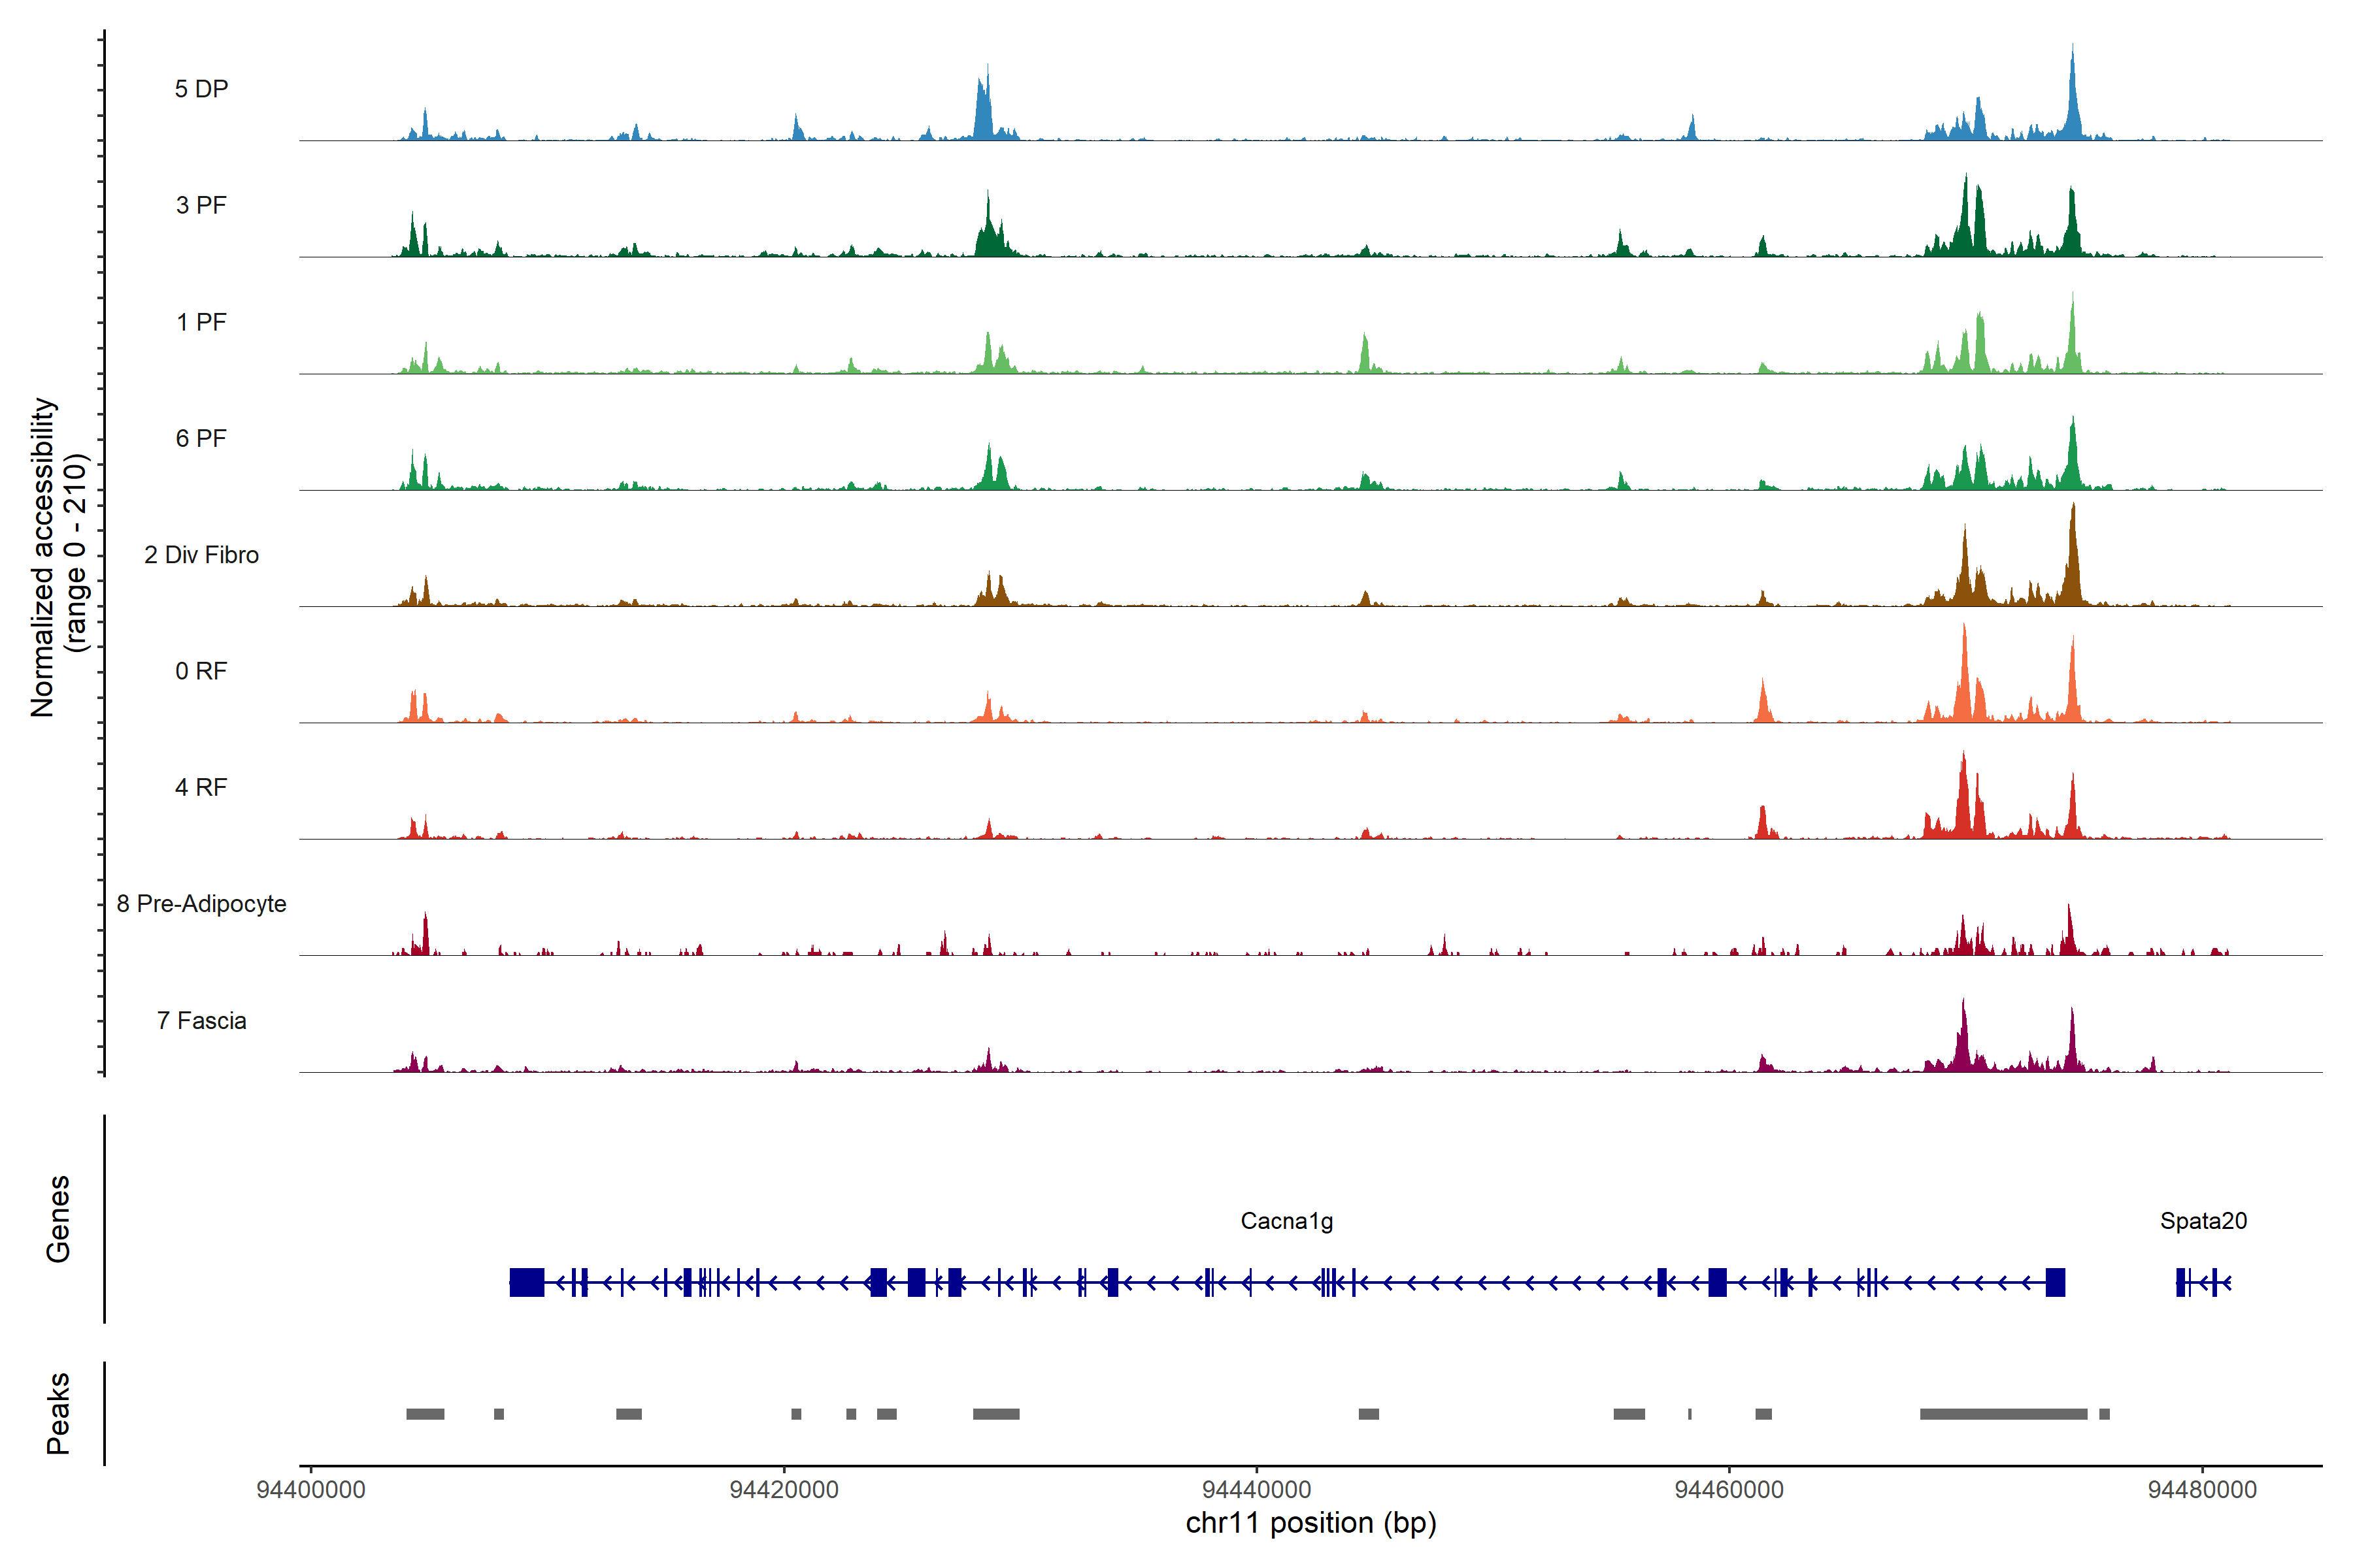Click the Cacna1g gene name
Viewport: 2353px width, 1568px height.
[x=1286, y=1221]
